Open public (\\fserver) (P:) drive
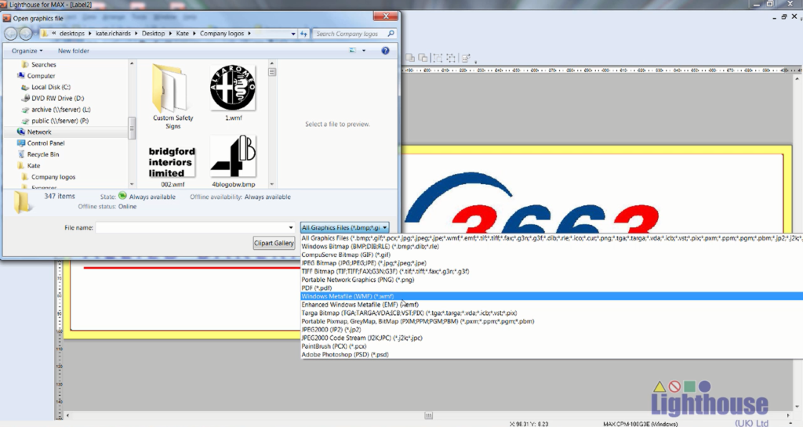Viewport: 803px width, 427px height. pos(60,121)
